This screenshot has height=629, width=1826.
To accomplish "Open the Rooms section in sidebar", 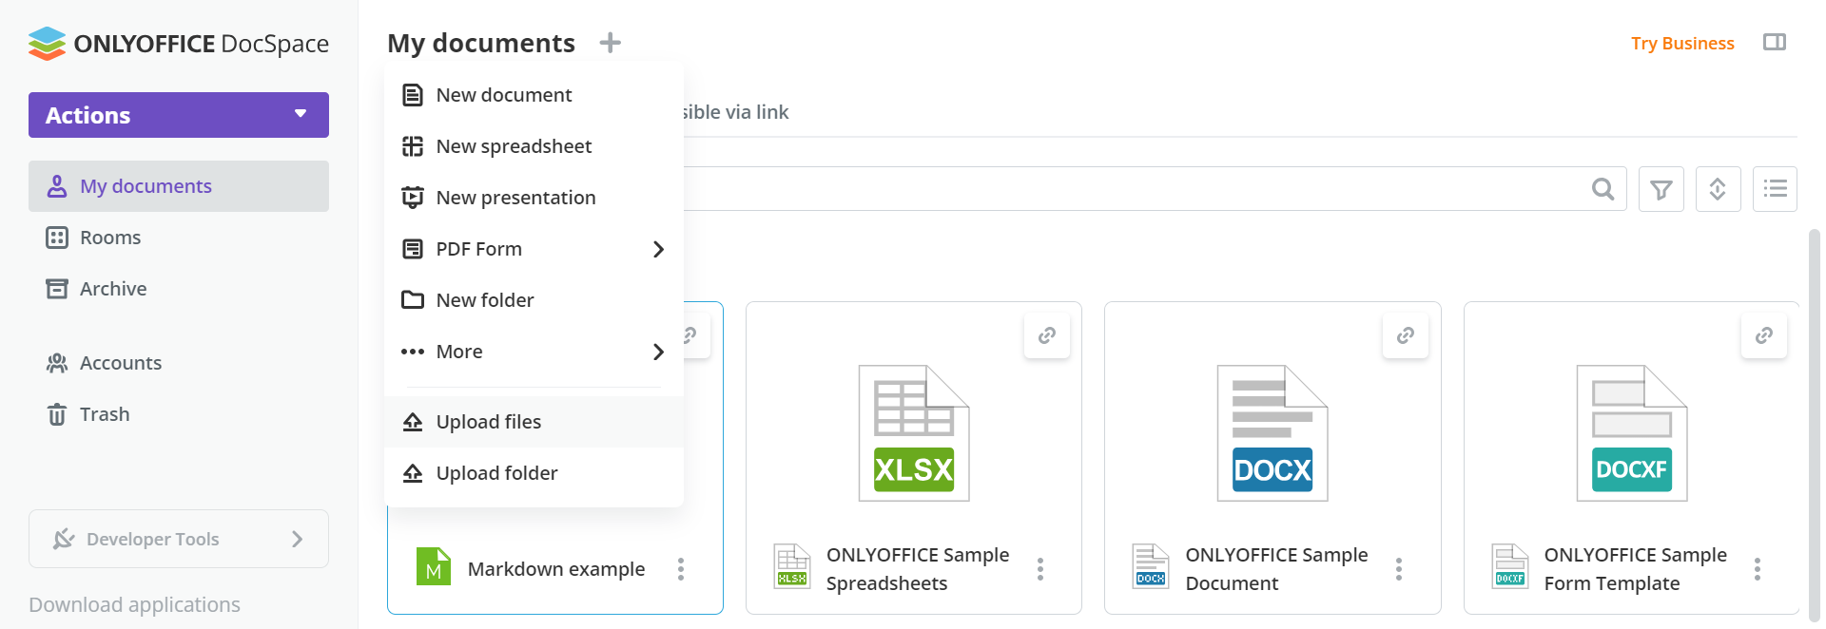I will (x=109, y=238).
